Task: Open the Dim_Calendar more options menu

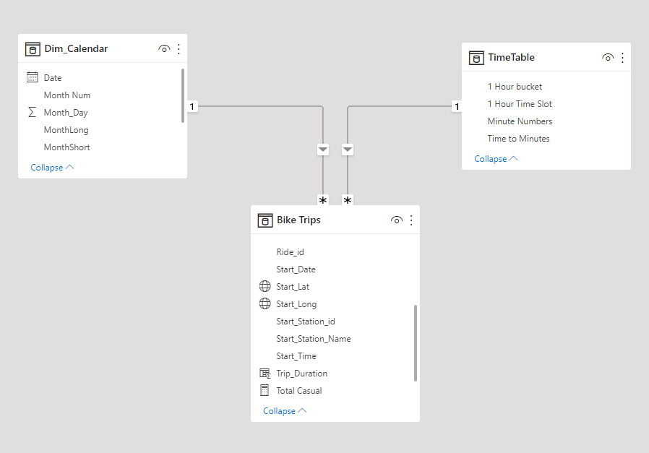Action: [179, 48]
